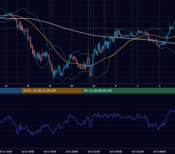Click hour label 4 on time axis

(160, 86)
